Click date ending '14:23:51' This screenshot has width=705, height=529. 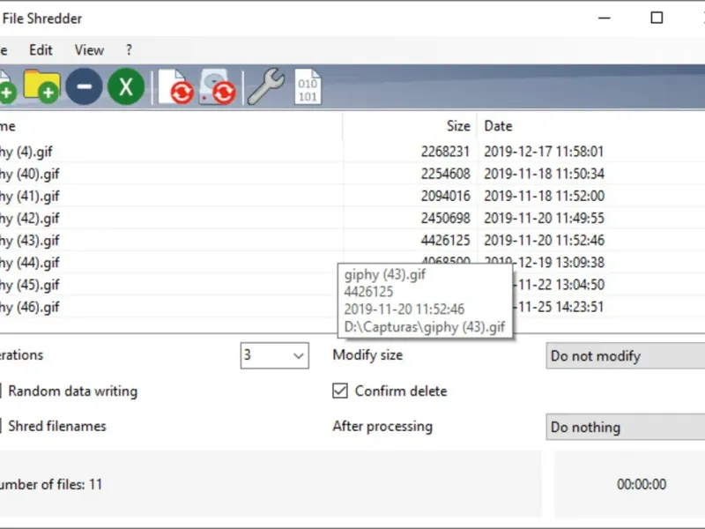[559, 307]
